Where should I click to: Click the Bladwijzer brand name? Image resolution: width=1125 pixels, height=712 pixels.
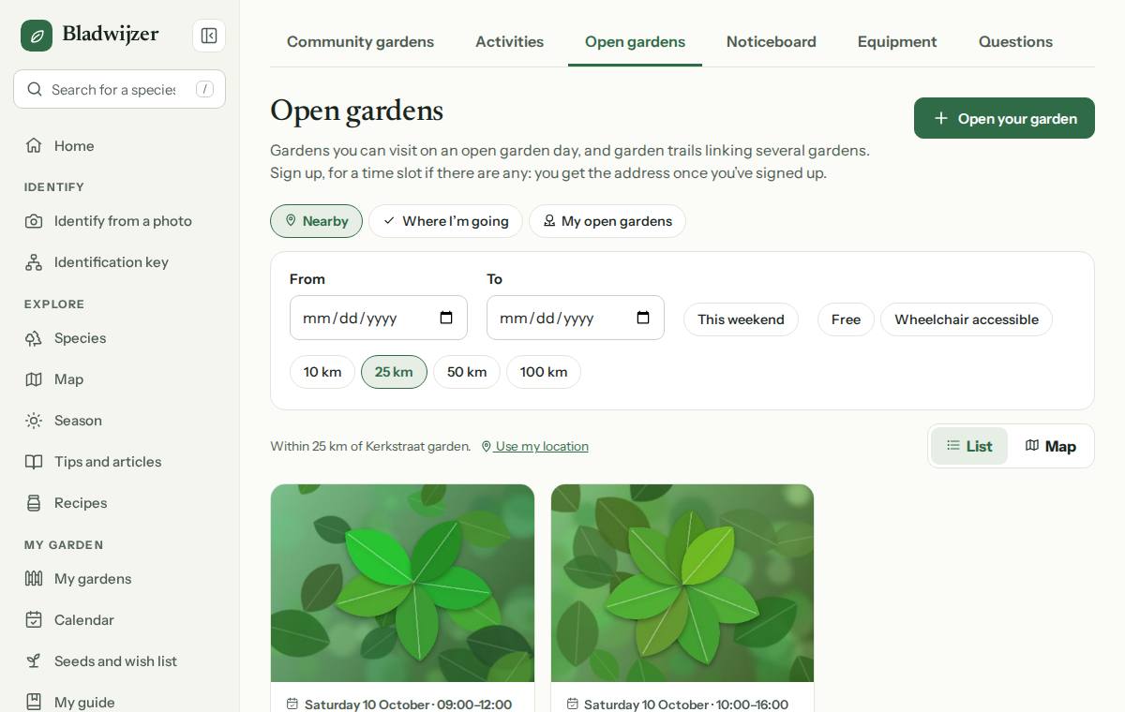point(111,35)
